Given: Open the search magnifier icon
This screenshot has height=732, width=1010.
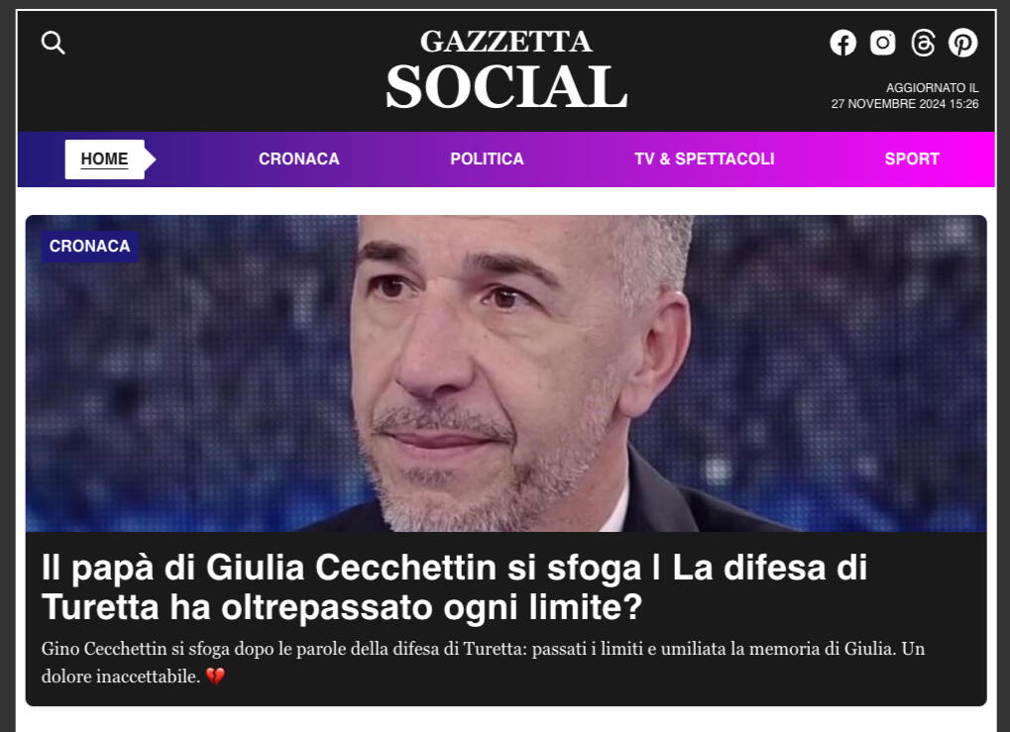Looking at the screenshot, I should pyautogui.click(x=53, y=44).
